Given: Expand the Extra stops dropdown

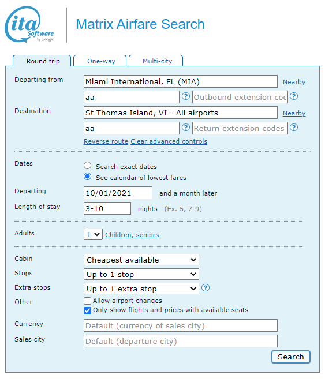Looking at the screenshot, I should pyautogui.click(x=141, y=289).
